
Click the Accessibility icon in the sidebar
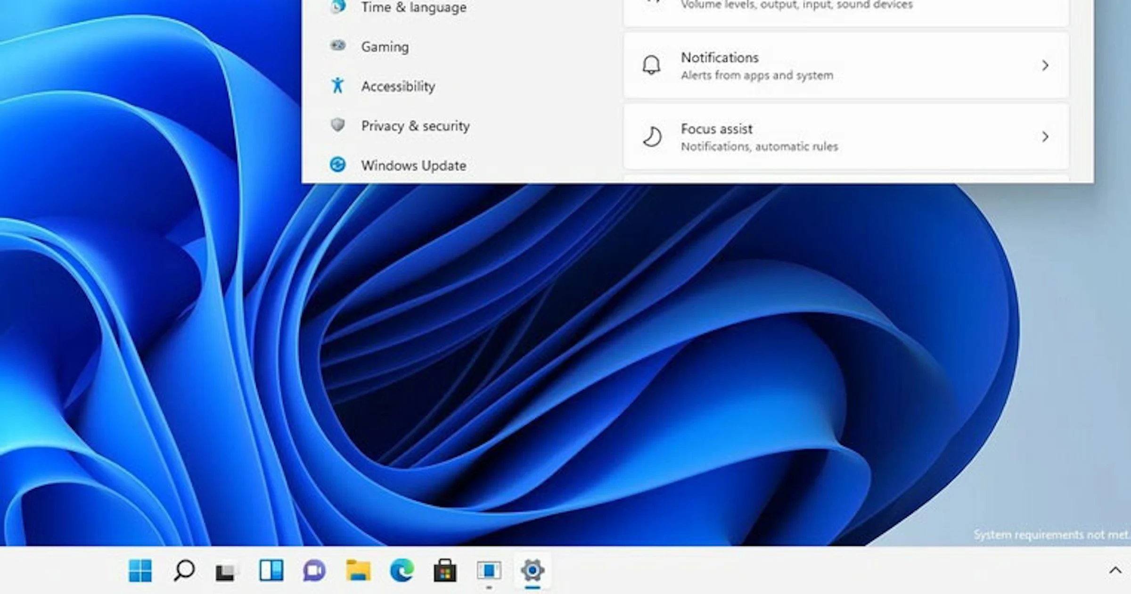pos(337,85)
